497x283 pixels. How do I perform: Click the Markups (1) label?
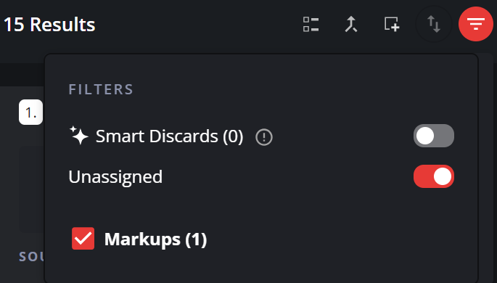pos(155,239)
